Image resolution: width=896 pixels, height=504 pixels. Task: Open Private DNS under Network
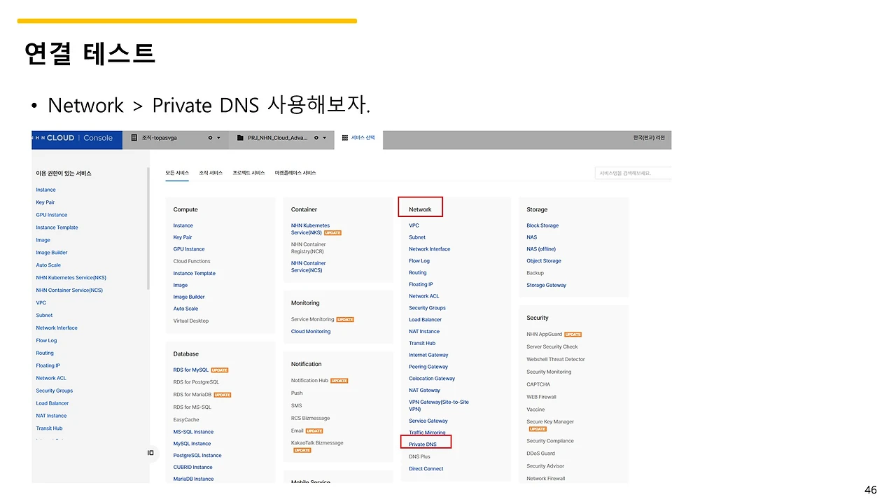pos(423,444)
